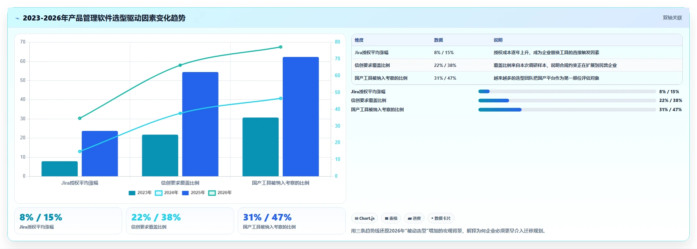Click the 2026年 green line point above Jira授权平均涨幅
Screen dimensions: 697x249
pos(80,118)
